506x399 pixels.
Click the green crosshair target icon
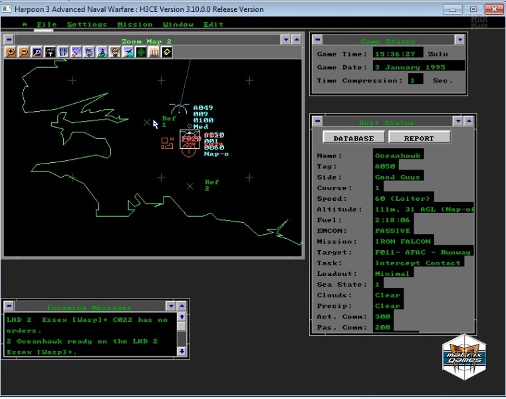click(x=141, y=52)
